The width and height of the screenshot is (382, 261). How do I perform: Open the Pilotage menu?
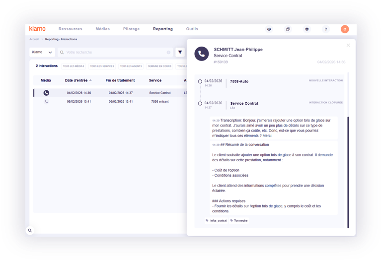tap(131, 29)
